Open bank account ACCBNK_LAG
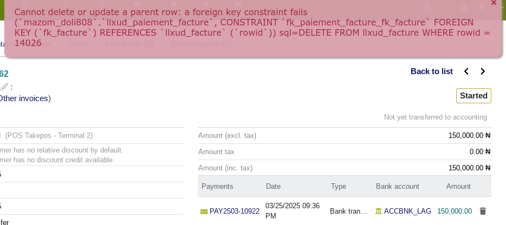The width and height of the screenshot is (506, 225). pyautogui.click(x=407, y=211)
